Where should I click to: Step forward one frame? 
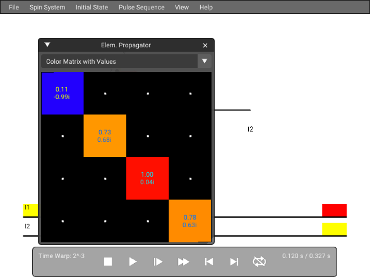coord(158,262)
